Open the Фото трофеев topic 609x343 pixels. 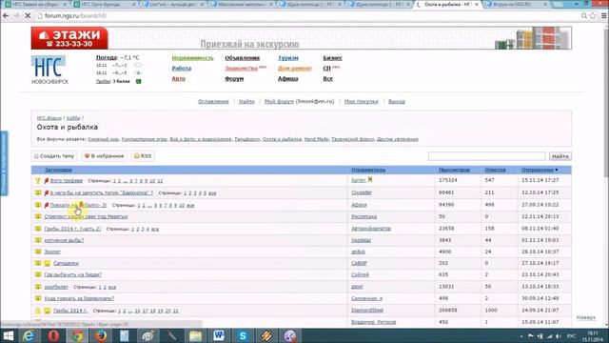(66, 181)
